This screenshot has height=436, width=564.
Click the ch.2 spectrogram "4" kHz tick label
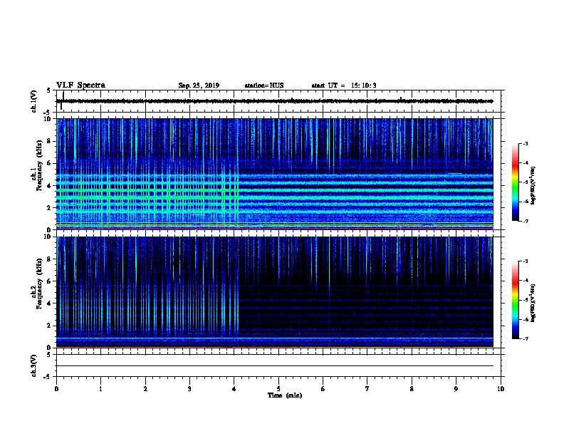pos(50,303)
